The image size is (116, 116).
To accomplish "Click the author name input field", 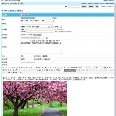I will 27,56.
